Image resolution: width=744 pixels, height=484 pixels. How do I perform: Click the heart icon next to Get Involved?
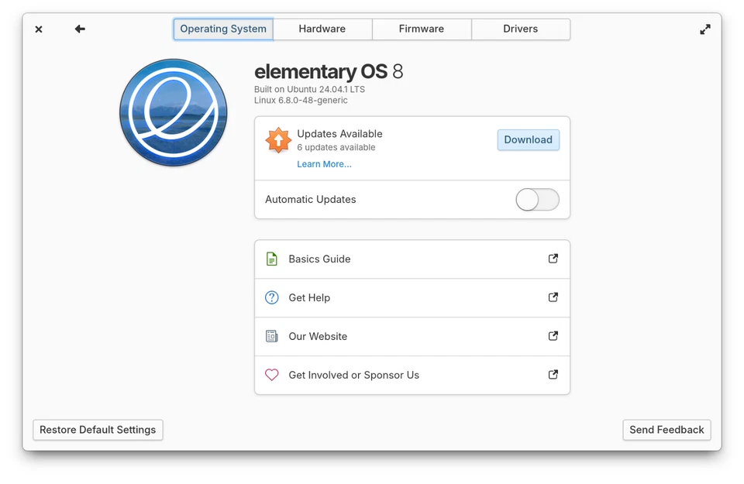(x=271, y=375)
